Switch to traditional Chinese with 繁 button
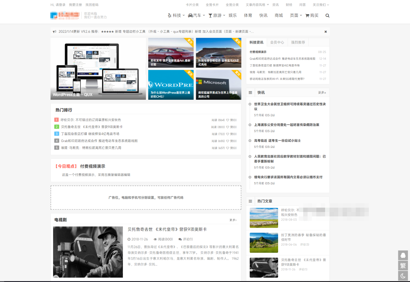Screen dimensions: 410x282 [x=403, y=265]
